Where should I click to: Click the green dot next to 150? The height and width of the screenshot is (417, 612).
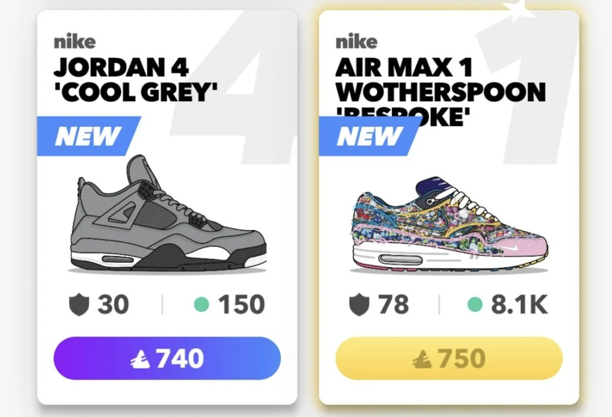[x=201, y=304]
